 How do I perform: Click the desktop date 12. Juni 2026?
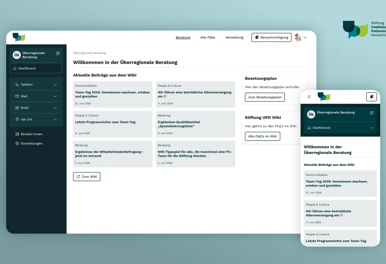[x=83, y=104]
